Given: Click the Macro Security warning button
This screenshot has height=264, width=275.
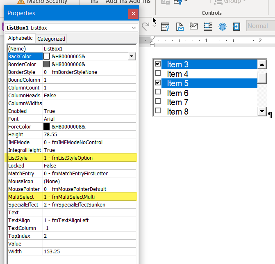Looking at the screenshot, I should 42,2.
